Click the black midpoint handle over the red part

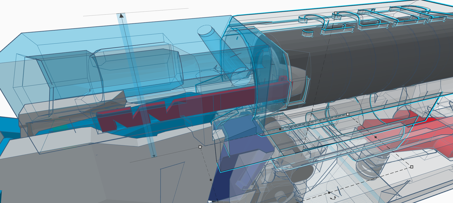pos(376,137)
